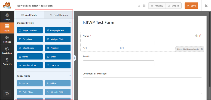Add a Paragraph Text field
211x100 pixels.
(x=58, y=30)
